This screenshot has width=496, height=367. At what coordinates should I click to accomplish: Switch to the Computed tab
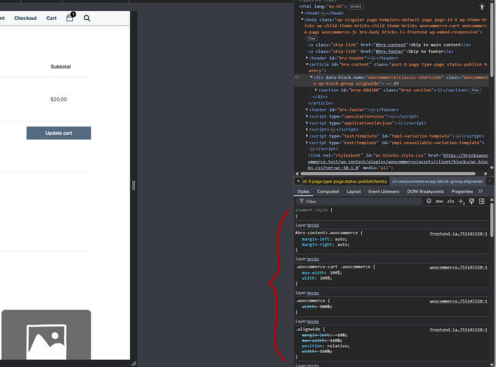(327, 191)
